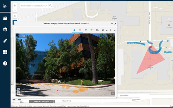Expand dropdown next to image adjustment sliders

107,30
